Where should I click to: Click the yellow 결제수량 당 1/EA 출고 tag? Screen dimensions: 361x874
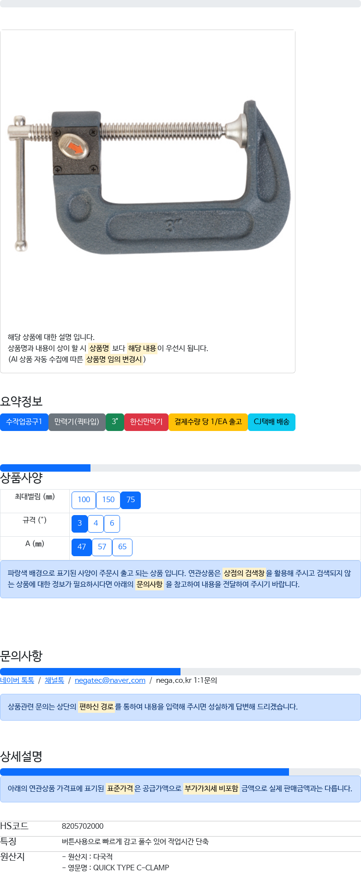tap(208, 422)
